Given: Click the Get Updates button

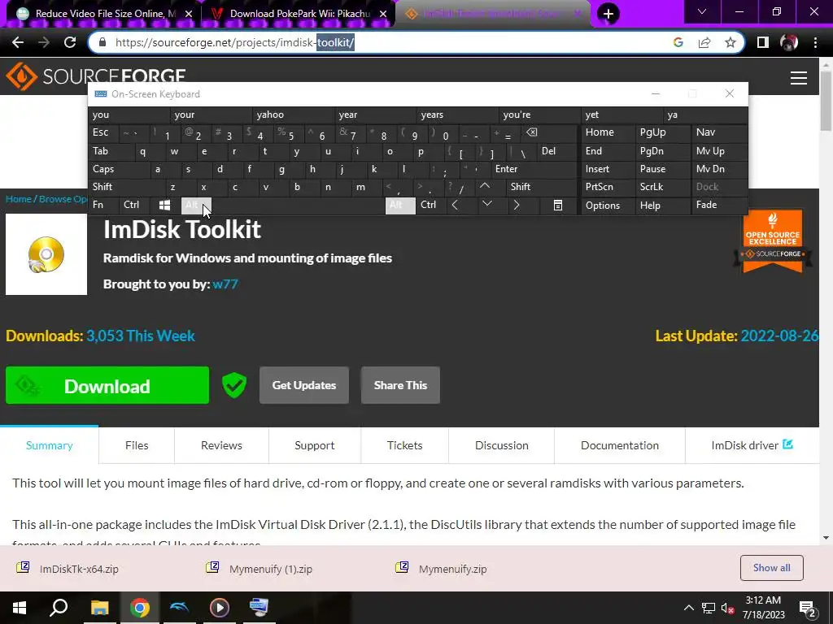Looking at the screenshot, I should (x=304, y=385).
